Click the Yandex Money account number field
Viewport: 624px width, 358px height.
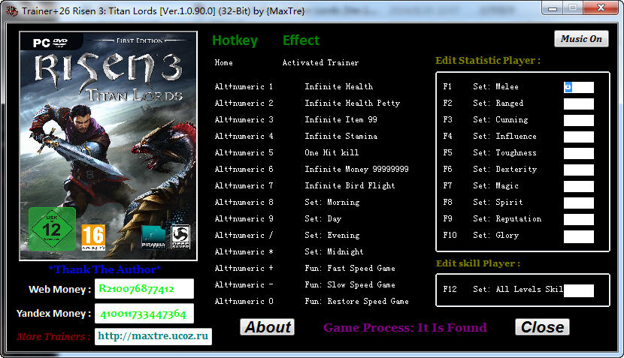pos(144,314)
